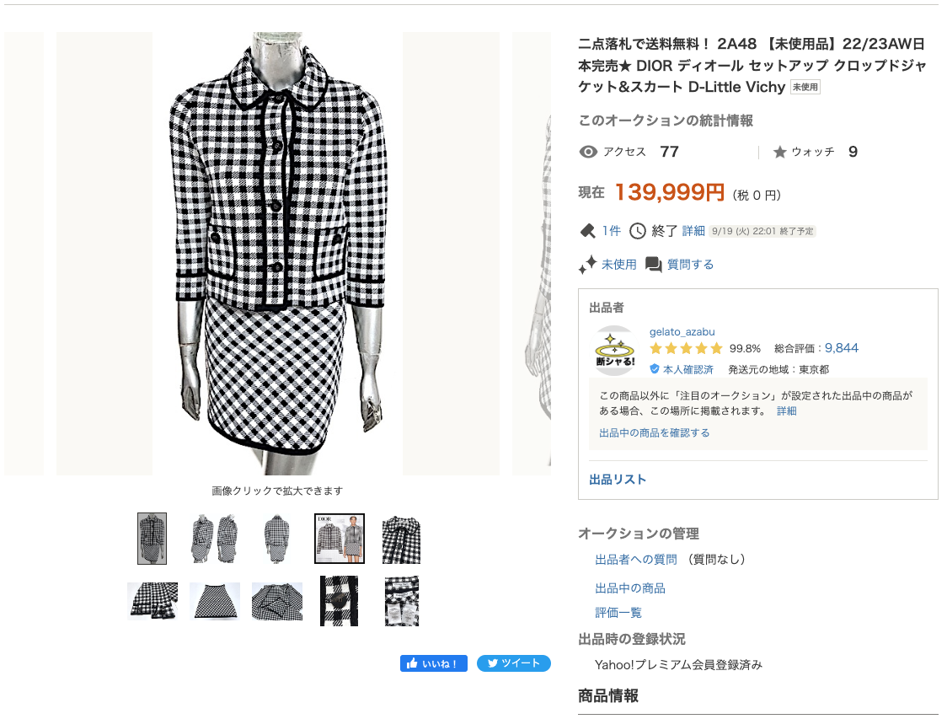Click the 9,844 overall rating link

pos(841,348)
